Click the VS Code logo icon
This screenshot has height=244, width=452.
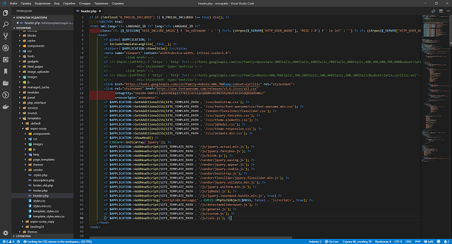tap(4, 3)
